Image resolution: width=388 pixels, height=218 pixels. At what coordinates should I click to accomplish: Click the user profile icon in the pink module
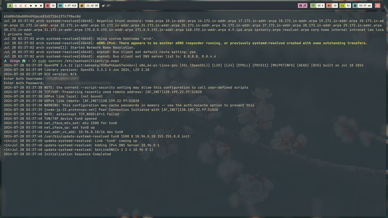300,6
